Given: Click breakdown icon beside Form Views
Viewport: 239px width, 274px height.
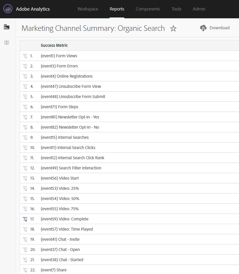Looking at the screenshot, I should [x=25, y=56].
